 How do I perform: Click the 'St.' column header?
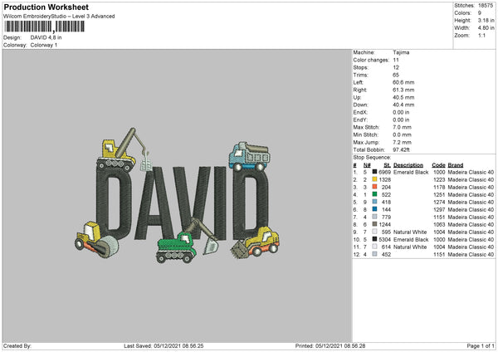click(387, 165)
